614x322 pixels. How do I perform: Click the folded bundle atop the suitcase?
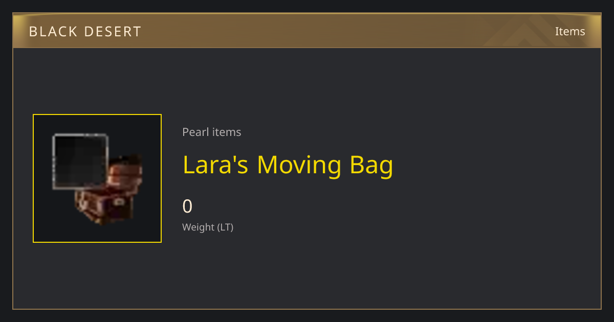point(125,173)
